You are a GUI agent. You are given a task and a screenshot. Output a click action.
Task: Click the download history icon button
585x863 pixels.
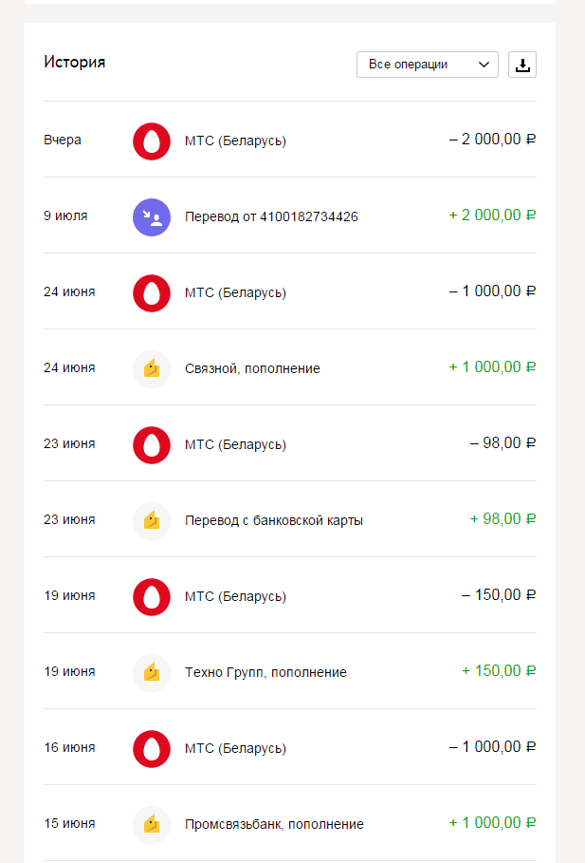522,65
